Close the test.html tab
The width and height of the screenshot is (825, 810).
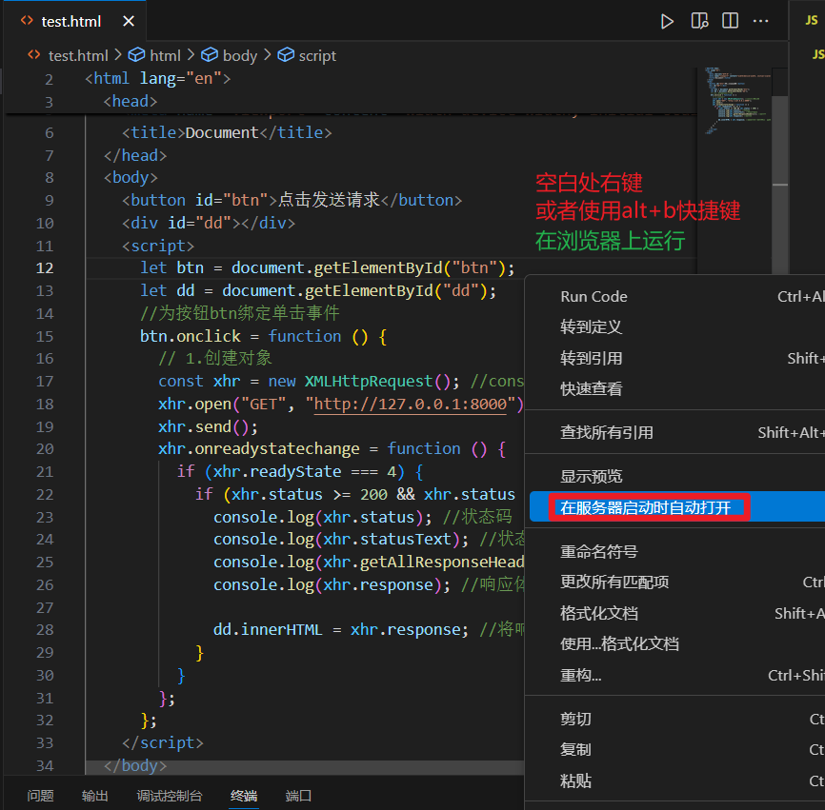pyautogui.click(x=129, y=22)
